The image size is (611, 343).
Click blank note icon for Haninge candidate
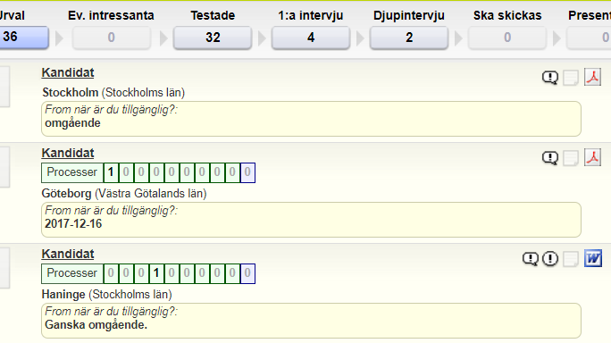(x=571, y=259)
